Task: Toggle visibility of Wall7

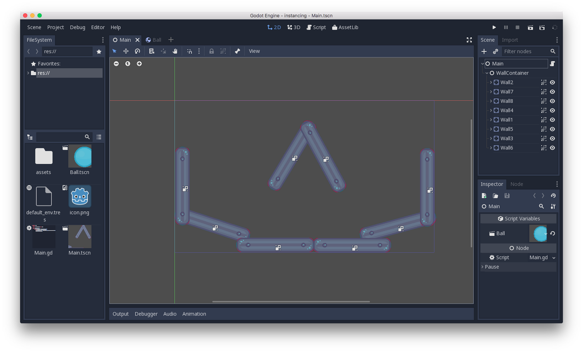Action: coord(552,92)
